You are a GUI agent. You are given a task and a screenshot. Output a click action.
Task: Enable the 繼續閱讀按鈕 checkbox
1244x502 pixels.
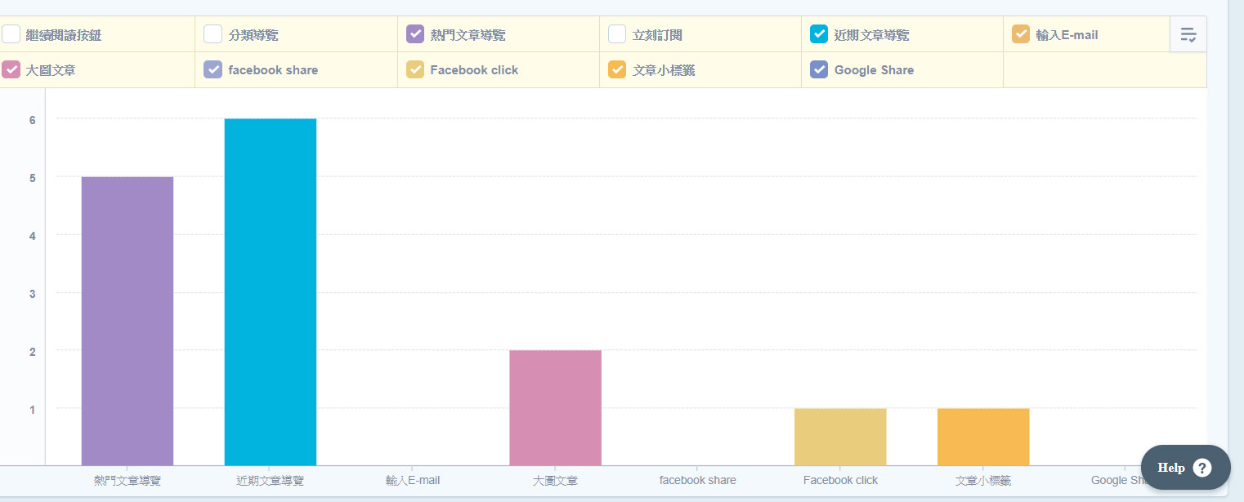[x=11, y=34]
